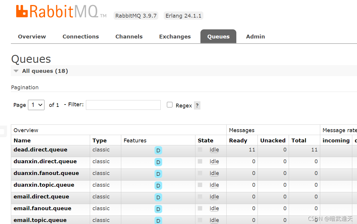Open the duanxin.topic.queue link

44,185
